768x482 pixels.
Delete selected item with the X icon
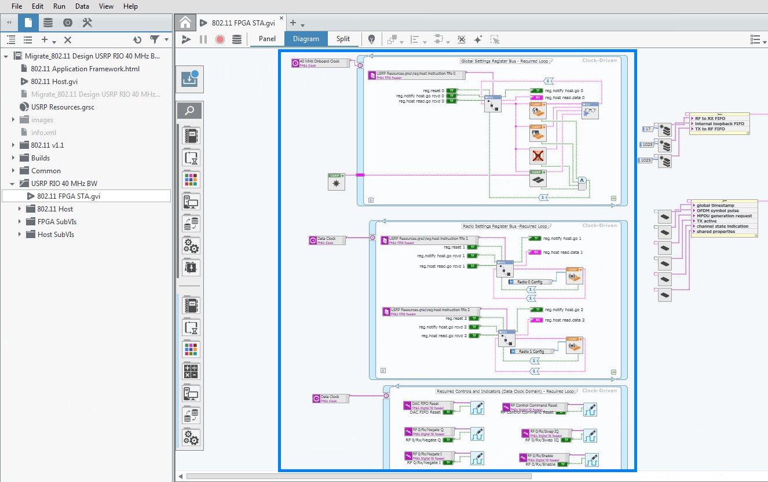point(67,40)
